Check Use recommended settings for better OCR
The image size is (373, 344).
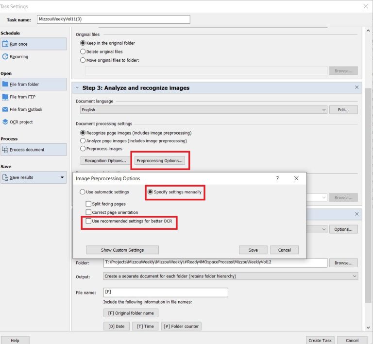pyautogui.click(x=88, y=221)
